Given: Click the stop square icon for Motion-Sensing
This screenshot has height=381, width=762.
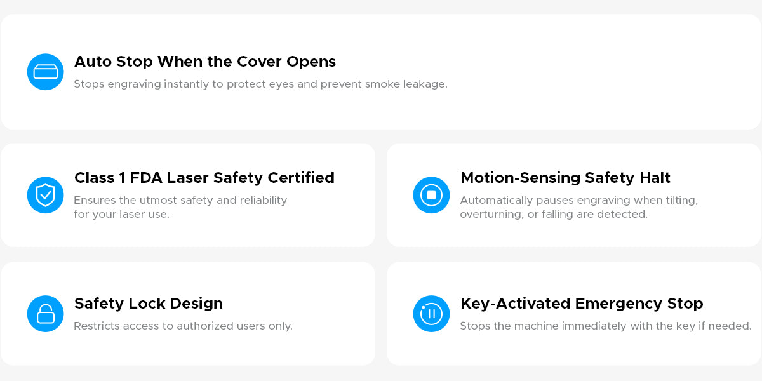Looking at the screenshot, I should click(x=431, y=195).
